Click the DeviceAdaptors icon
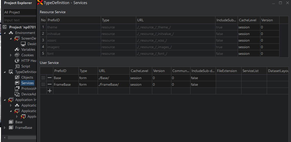The image size is (291, 142). [17, 94]
